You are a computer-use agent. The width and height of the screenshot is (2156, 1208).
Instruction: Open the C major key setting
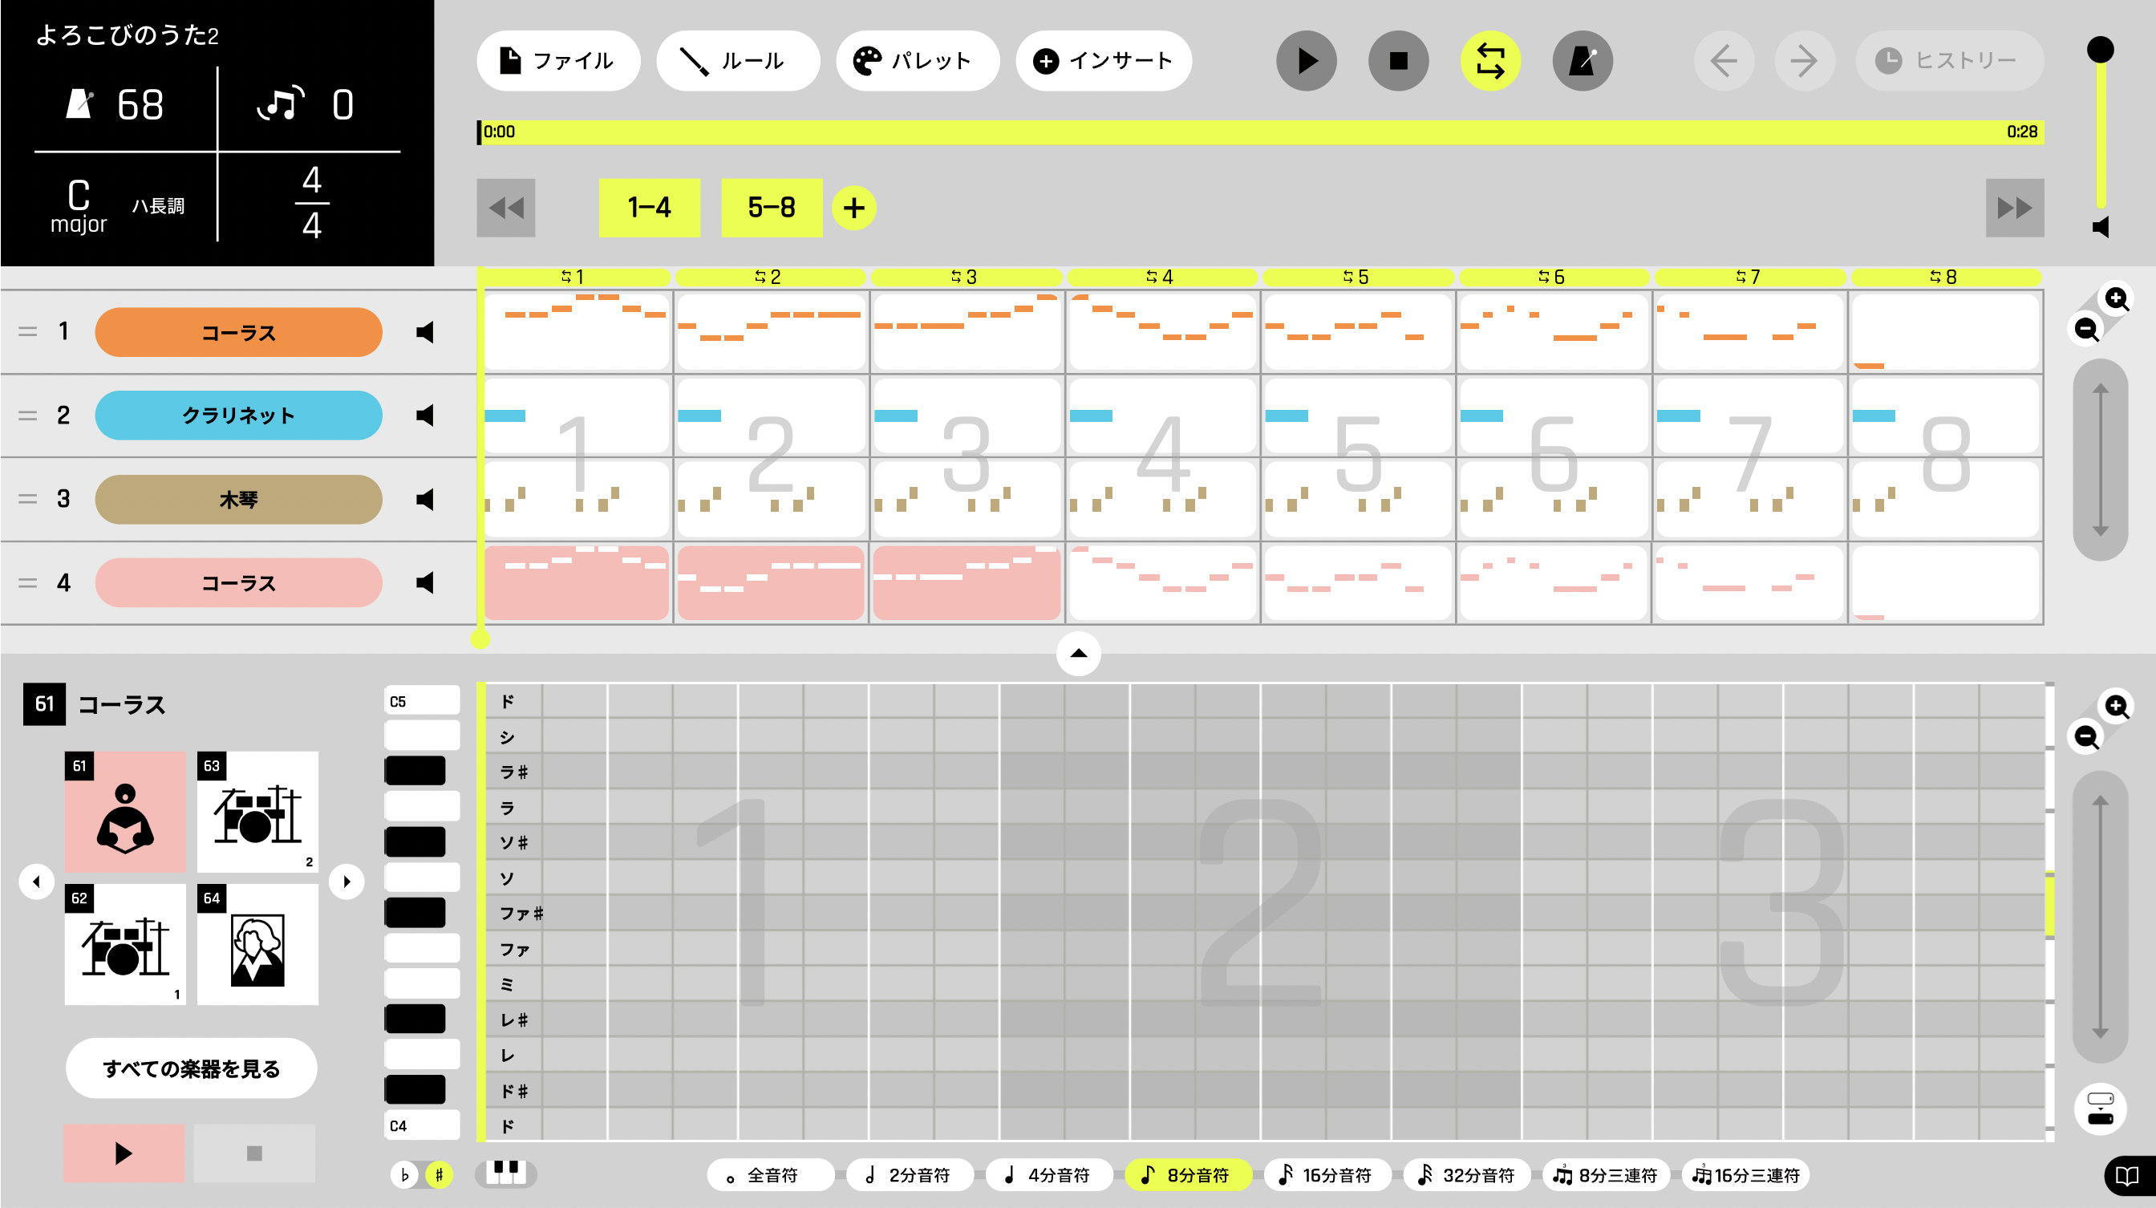click(117, 206)
